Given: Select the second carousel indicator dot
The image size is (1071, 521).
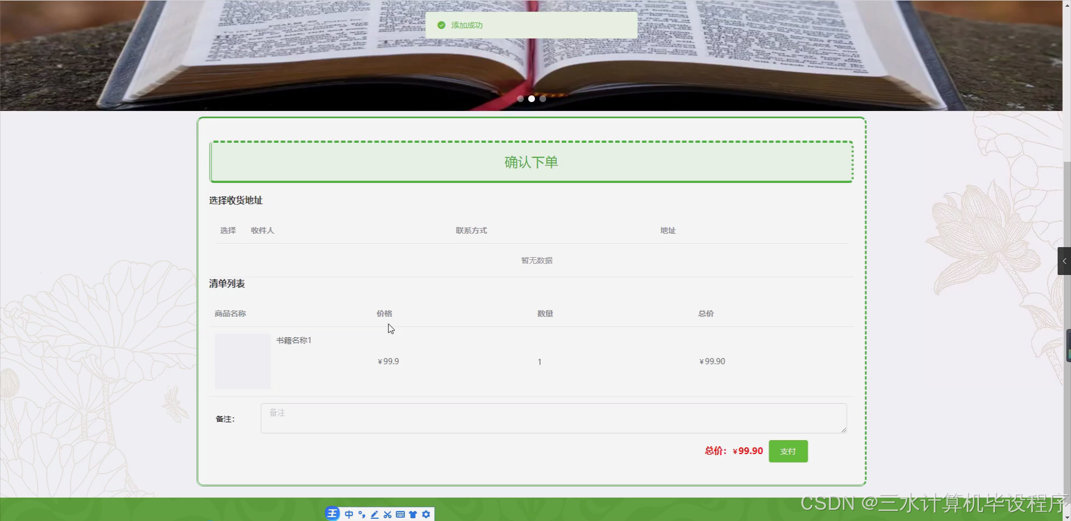Looking at the screenshot, I should 532,99.
